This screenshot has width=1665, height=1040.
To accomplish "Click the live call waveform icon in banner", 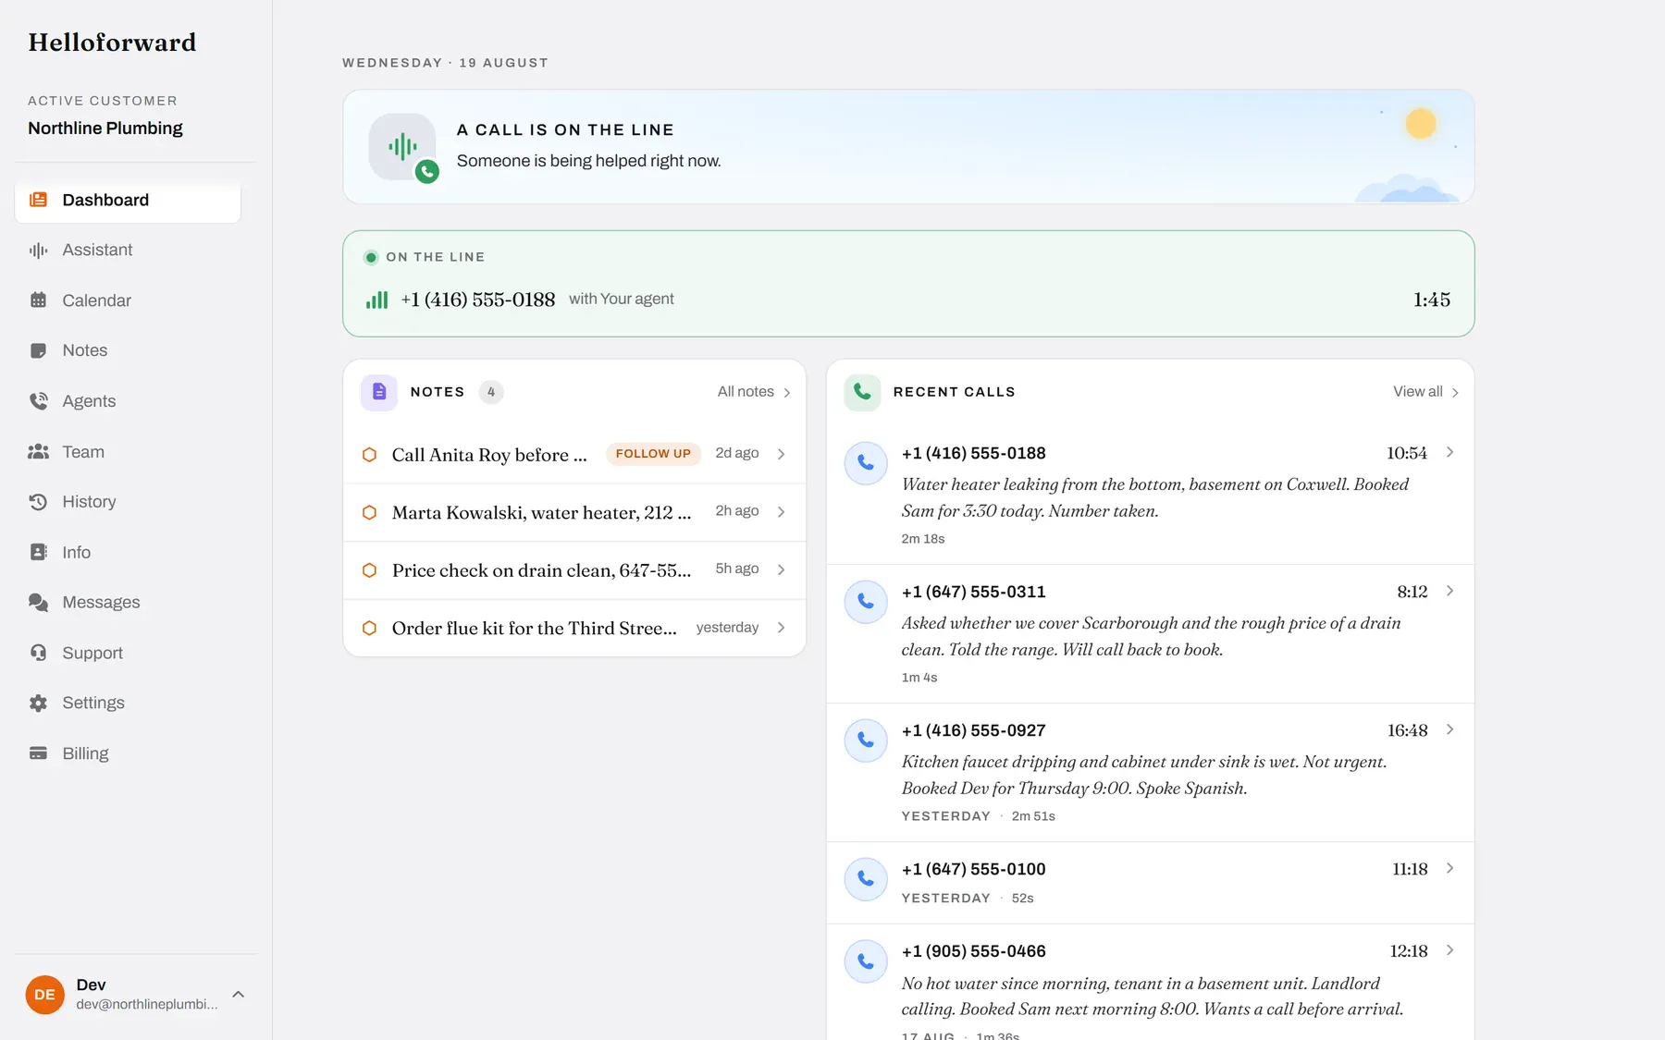I will click(402, 146).
